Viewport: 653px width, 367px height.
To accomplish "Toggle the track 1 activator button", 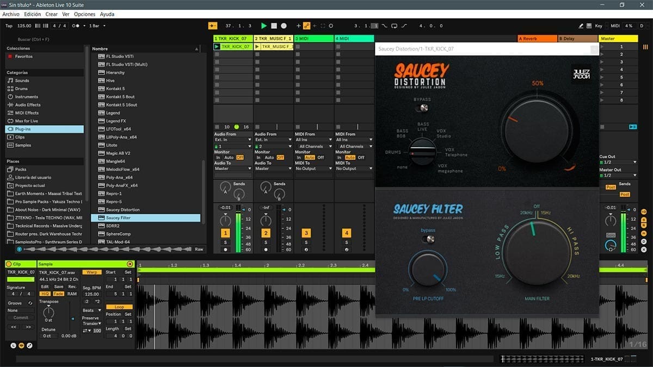I will (x=225, y=233).
